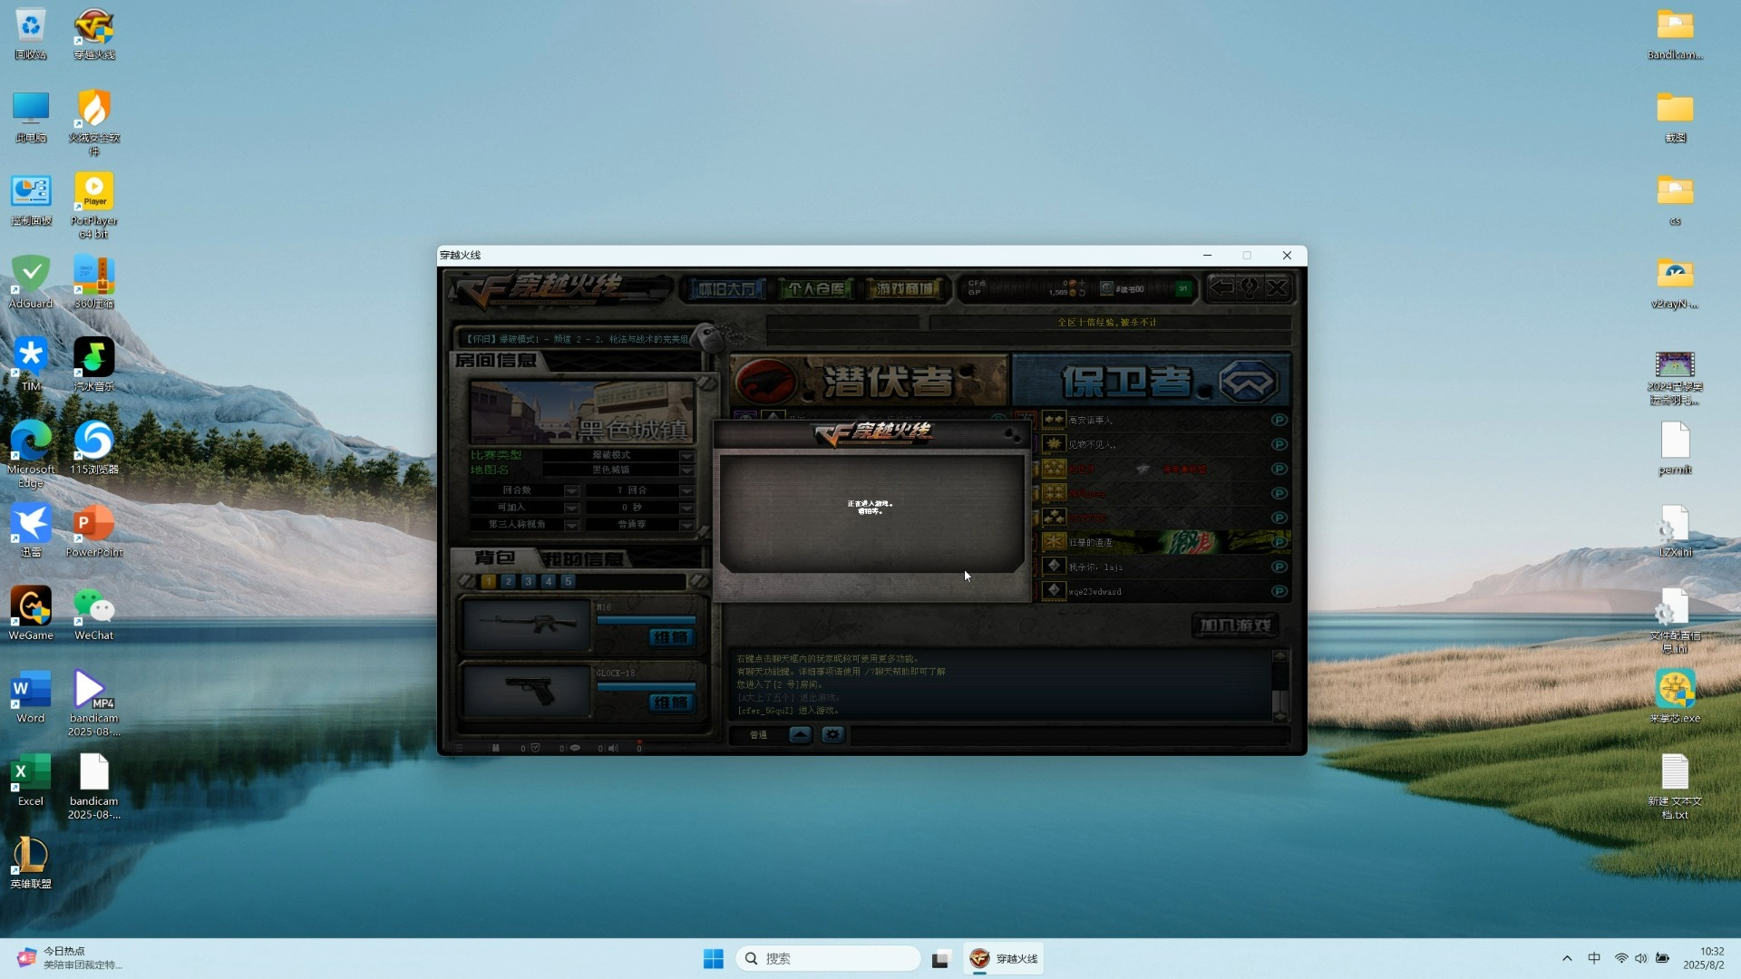Open 火绒安全软件 desktop icon
1741x979 pixels.
(94, 121)
